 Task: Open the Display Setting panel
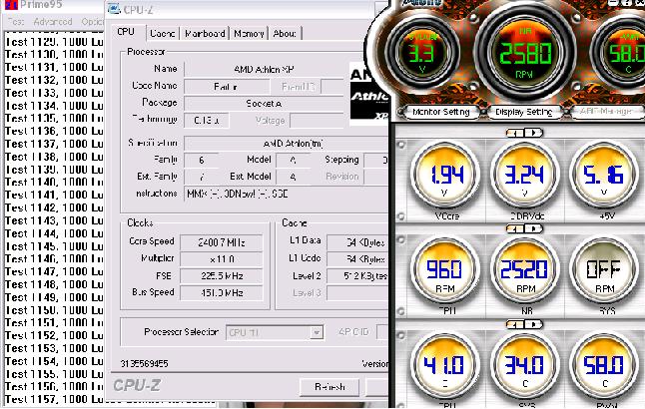click(523, 112)
